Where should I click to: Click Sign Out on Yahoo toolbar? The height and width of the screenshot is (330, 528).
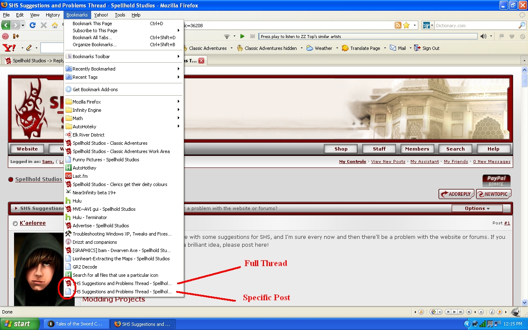tap(427, 48)
